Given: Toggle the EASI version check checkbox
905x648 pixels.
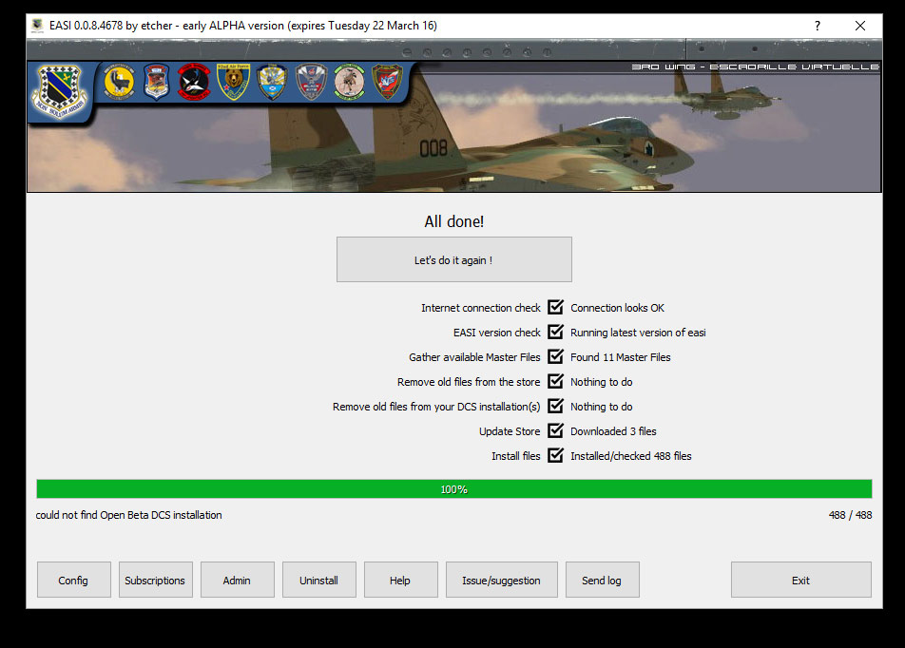Looking at the screenshot, I should point(556,332).
